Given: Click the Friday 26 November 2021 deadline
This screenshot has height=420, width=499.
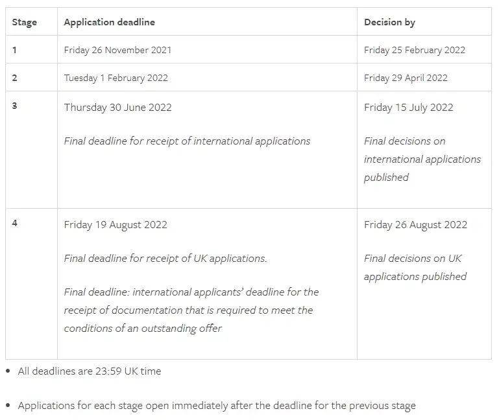Looking at the screenshot, I should pyautogui.click(x=117, y=50).
